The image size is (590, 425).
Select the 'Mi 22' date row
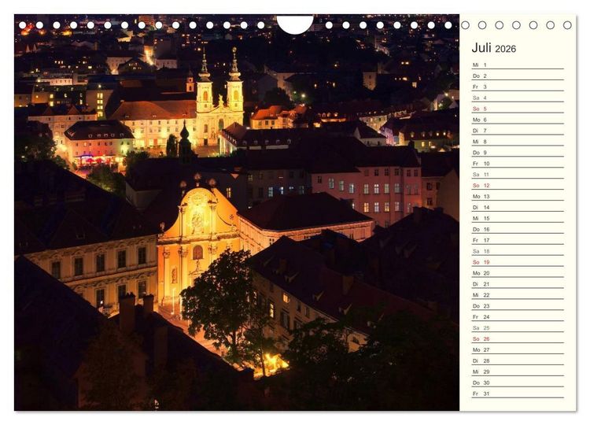518,295
